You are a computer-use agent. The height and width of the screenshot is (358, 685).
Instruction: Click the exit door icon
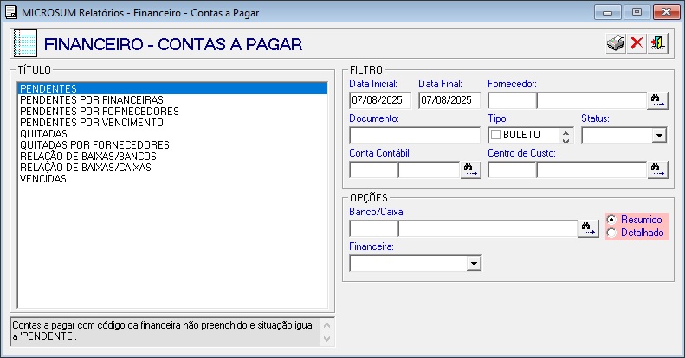click(x=657, y=43)
